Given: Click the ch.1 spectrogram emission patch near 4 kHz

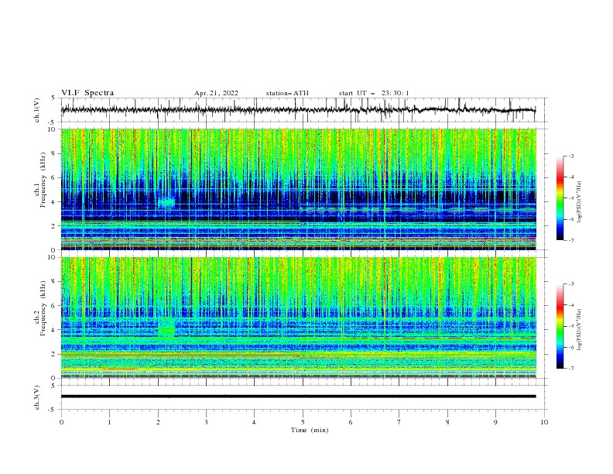Looking at the screenshot, I should pos(167,202).
